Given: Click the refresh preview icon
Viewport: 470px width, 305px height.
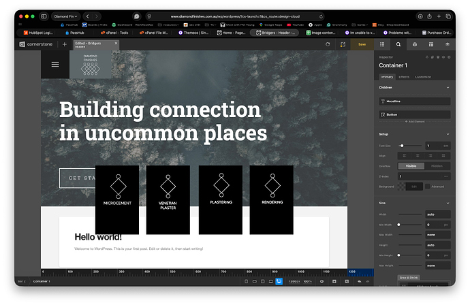Looking at the screenshot, I should (328, 44).
